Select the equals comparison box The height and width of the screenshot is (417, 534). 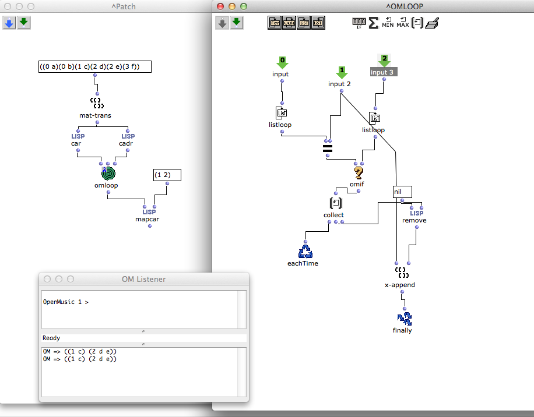(327, 149)
